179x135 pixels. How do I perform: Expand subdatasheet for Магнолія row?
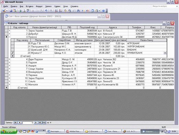[9, 85]
